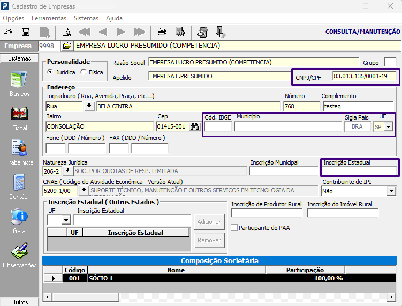
Task: Click the binoculars Cep search icon
Action: click(x=195, y=126)
